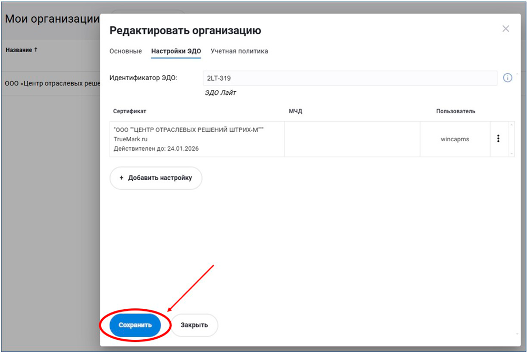This screenshot has height=353, width=527.
Task: Click the certificate table scrollbar down arrow
Action: (511, 153)
